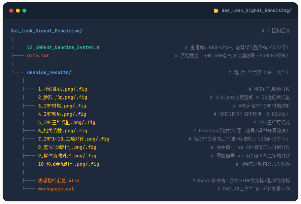
Task: Open the 8_整体时域对比.png/.fig entry
Action: (x=67, y=147)
